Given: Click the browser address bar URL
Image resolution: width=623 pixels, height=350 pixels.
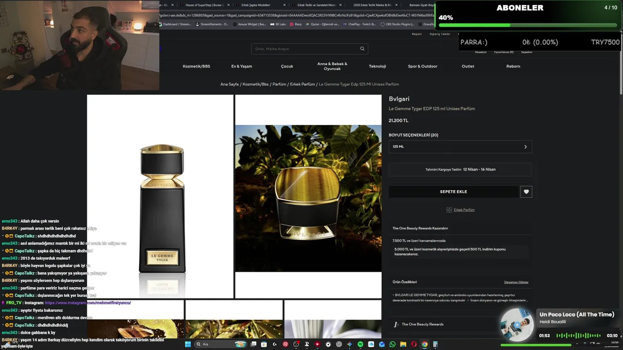Looking at the screenshot, I should (296, 15).
